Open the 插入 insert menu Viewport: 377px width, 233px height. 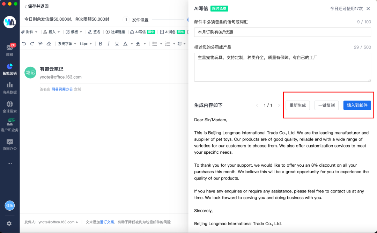click(x=52, y=32)
